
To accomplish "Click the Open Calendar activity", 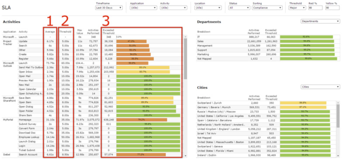I will (x=27, y=89).
